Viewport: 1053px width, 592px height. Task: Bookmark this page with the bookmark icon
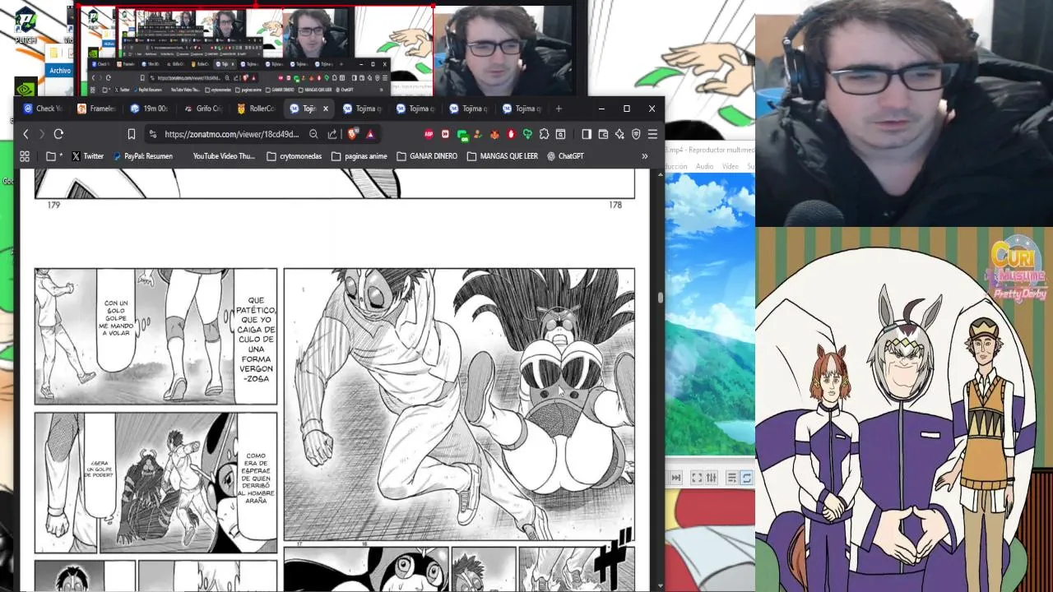pyautogui.click(x=131, y=134)
